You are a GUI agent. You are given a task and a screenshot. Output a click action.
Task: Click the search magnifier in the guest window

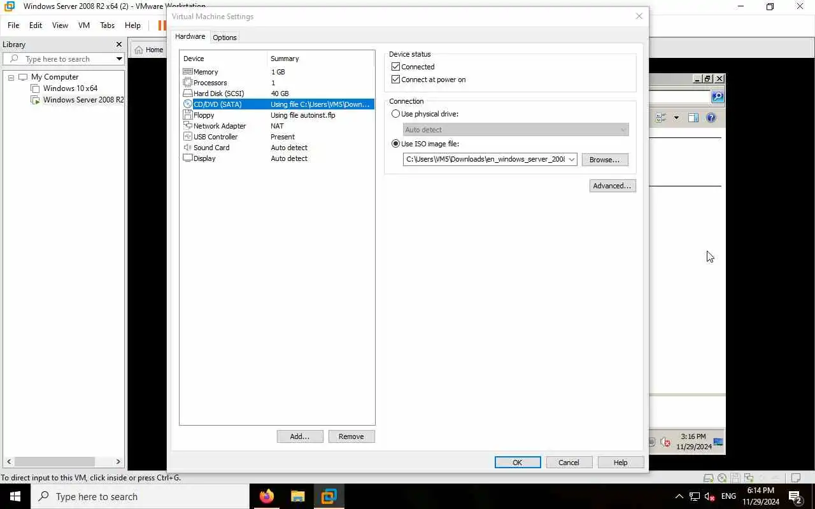[x=718, y=97]
